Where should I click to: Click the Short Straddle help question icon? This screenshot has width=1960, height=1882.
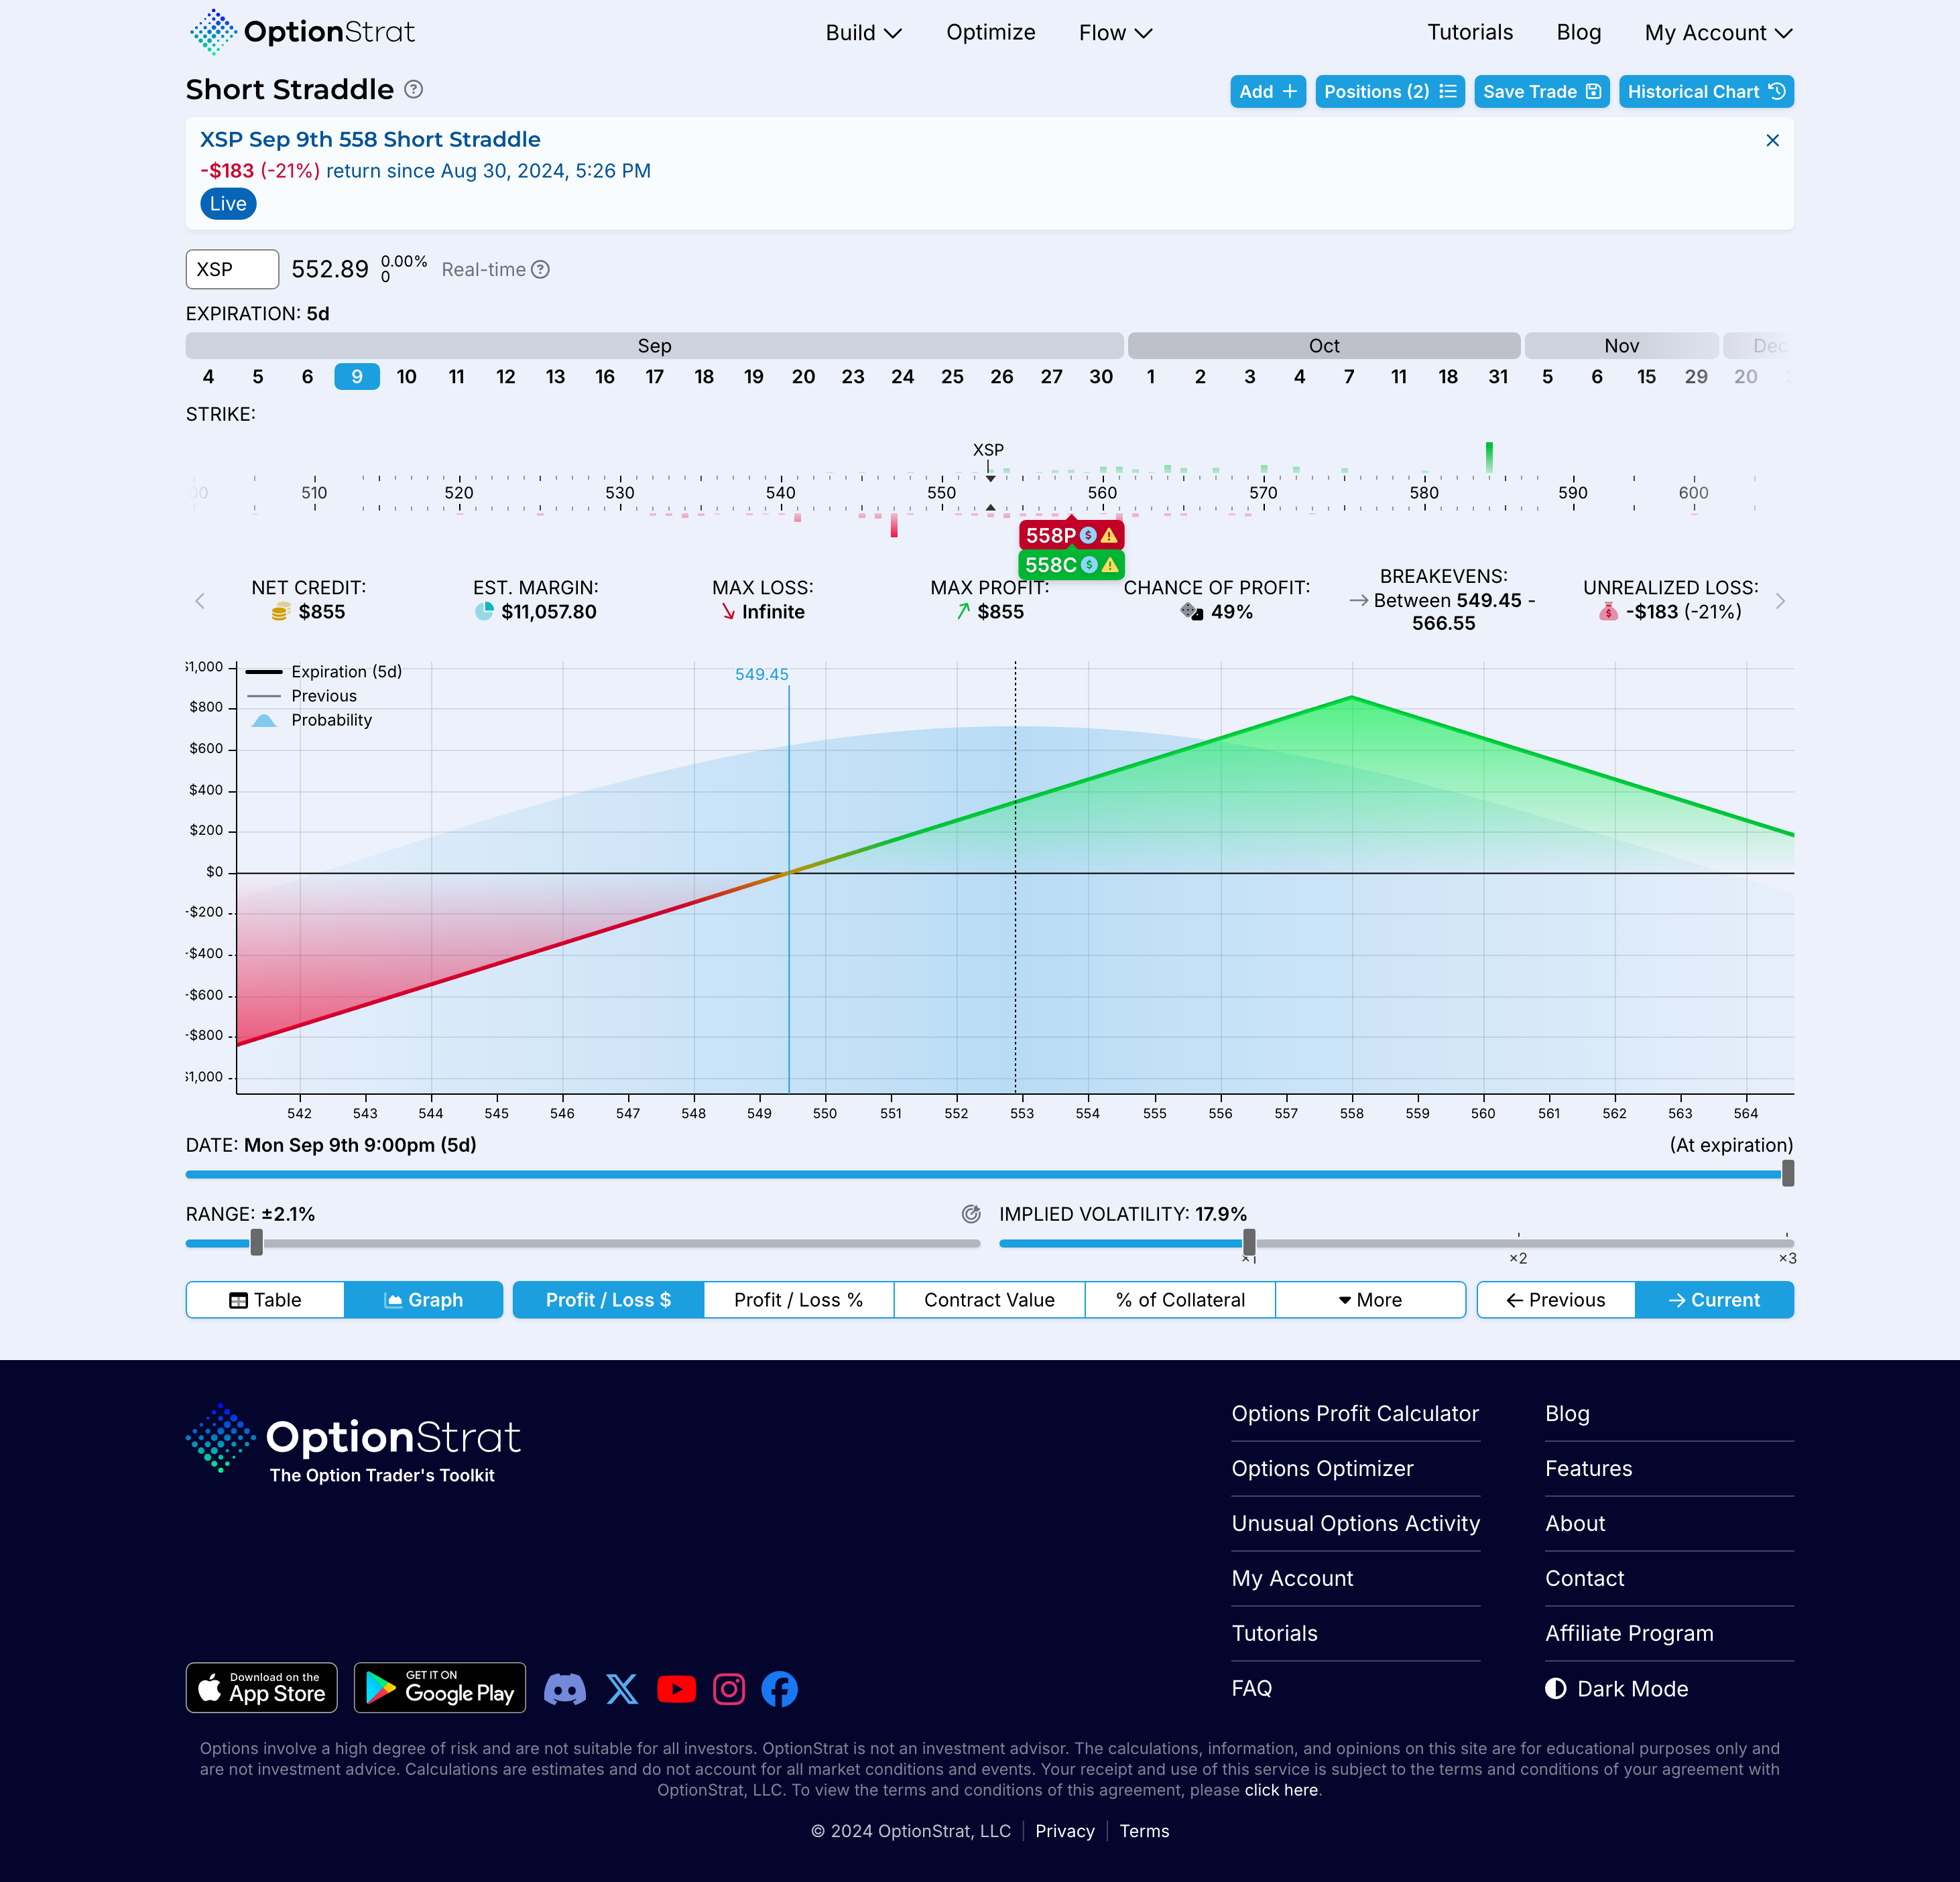click(x=413, y=90)
